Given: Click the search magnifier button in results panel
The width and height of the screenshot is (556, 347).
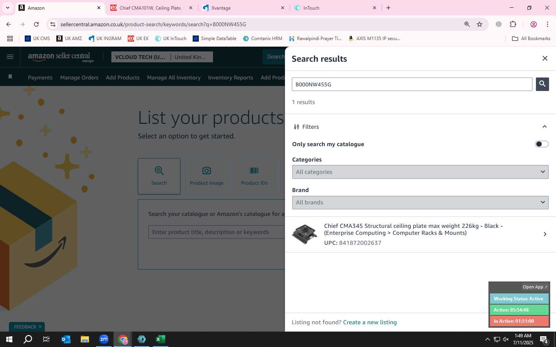Looking at the screenshot, I should click(x=542, y=84).
